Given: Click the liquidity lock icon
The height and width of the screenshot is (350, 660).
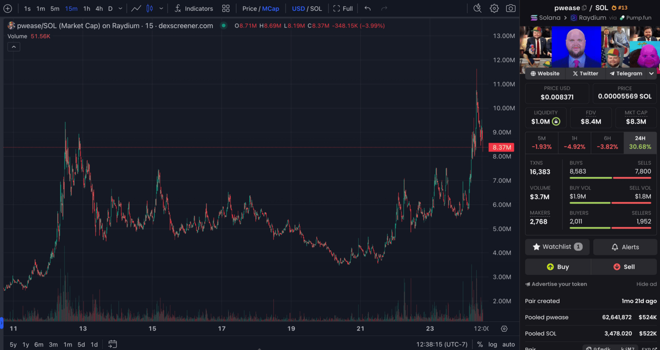Looking at the screenshot, I should 556,121.
